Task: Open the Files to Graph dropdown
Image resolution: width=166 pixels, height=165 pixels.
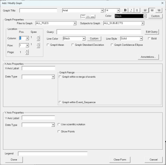Action: 75,23
